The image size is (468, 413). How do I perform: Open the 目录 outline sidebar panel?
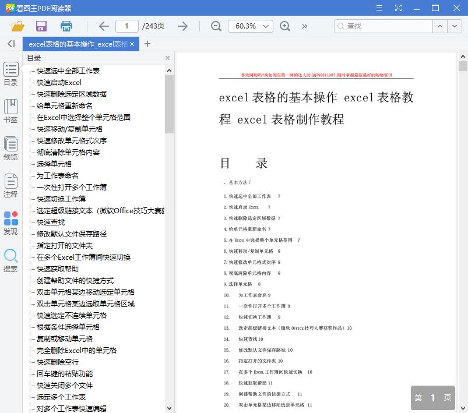click(x=10, y=74)
